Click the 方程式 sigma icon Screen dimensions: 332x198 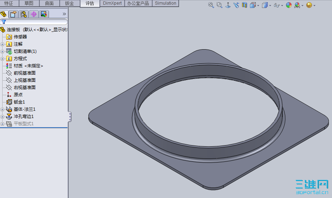click(9, 59)
